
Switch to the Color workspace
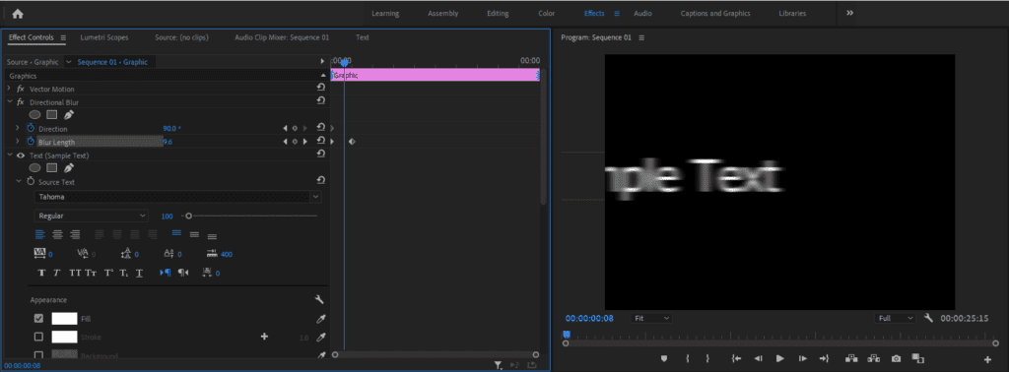[546, 14]
